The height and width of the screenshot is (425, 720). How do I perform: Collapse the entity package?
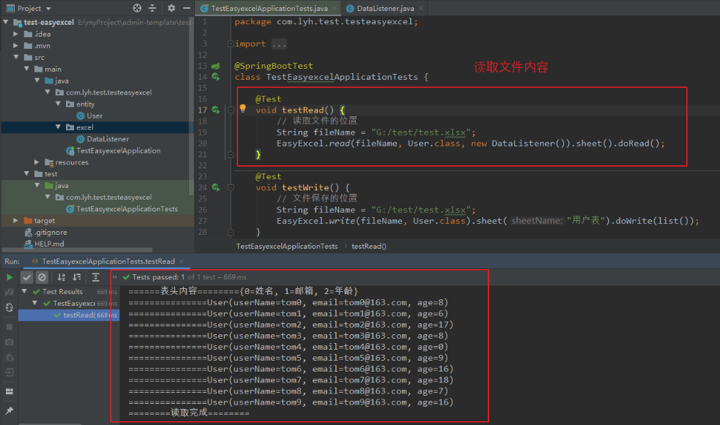point(59,104)
